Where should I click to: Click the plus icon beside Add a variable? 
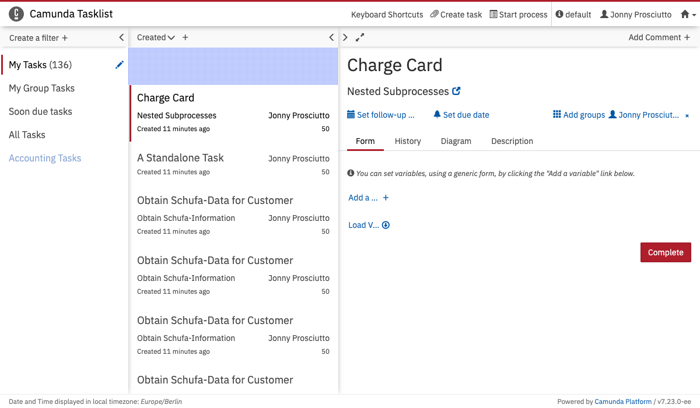pos(386,198)
